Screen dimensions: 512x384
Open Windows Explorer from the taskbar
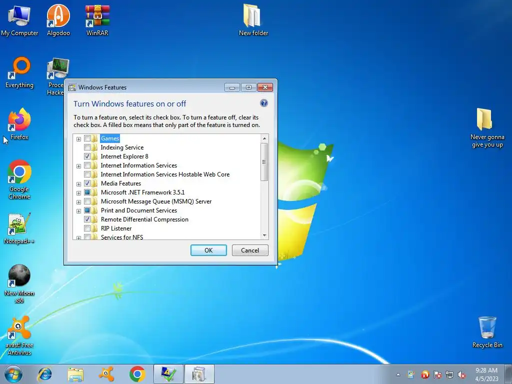point(75,374)
